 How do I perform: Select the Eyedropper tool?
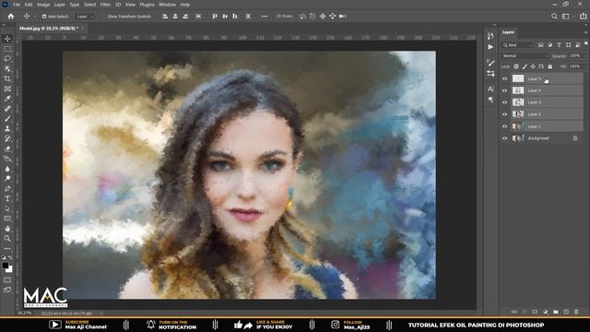tap(7, 99)
